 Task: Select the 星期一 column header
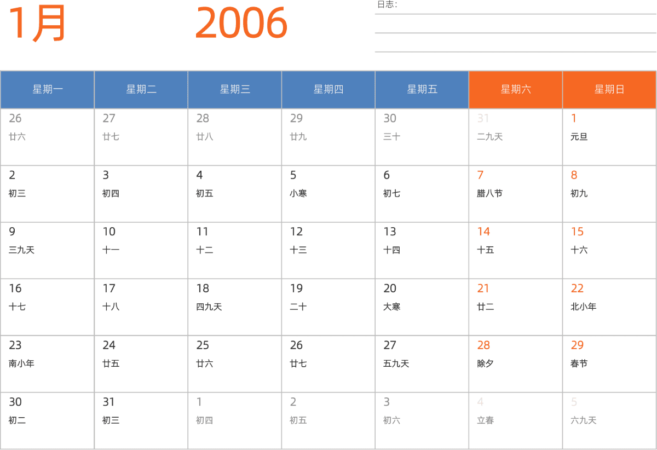pos(48,90)
